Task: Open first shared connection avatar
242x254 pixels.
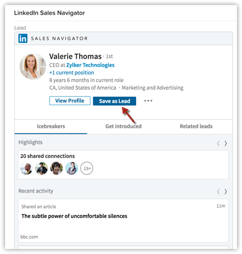Action: click(26, 168)
